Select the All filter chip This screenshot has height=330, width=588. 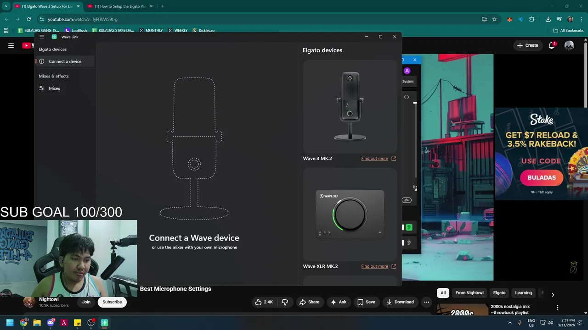tap(443, 293)
